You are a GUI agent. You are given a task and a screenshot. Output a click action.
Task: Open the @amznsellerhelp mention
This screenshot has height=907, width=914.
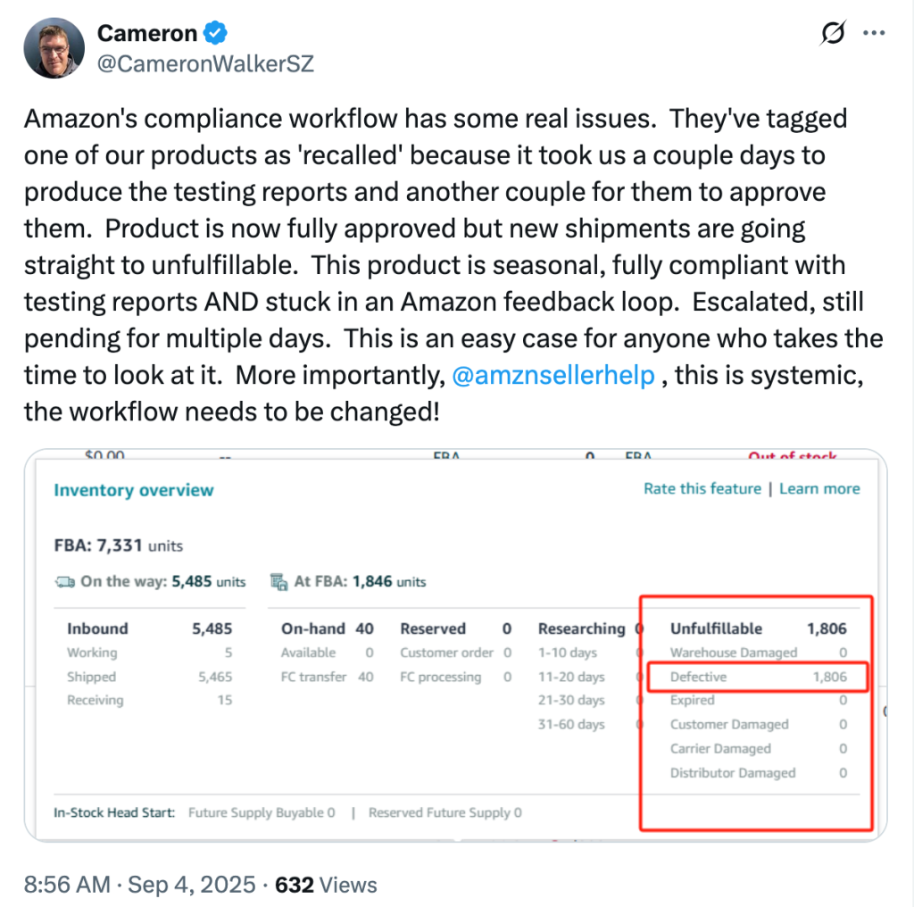point(553,375)
